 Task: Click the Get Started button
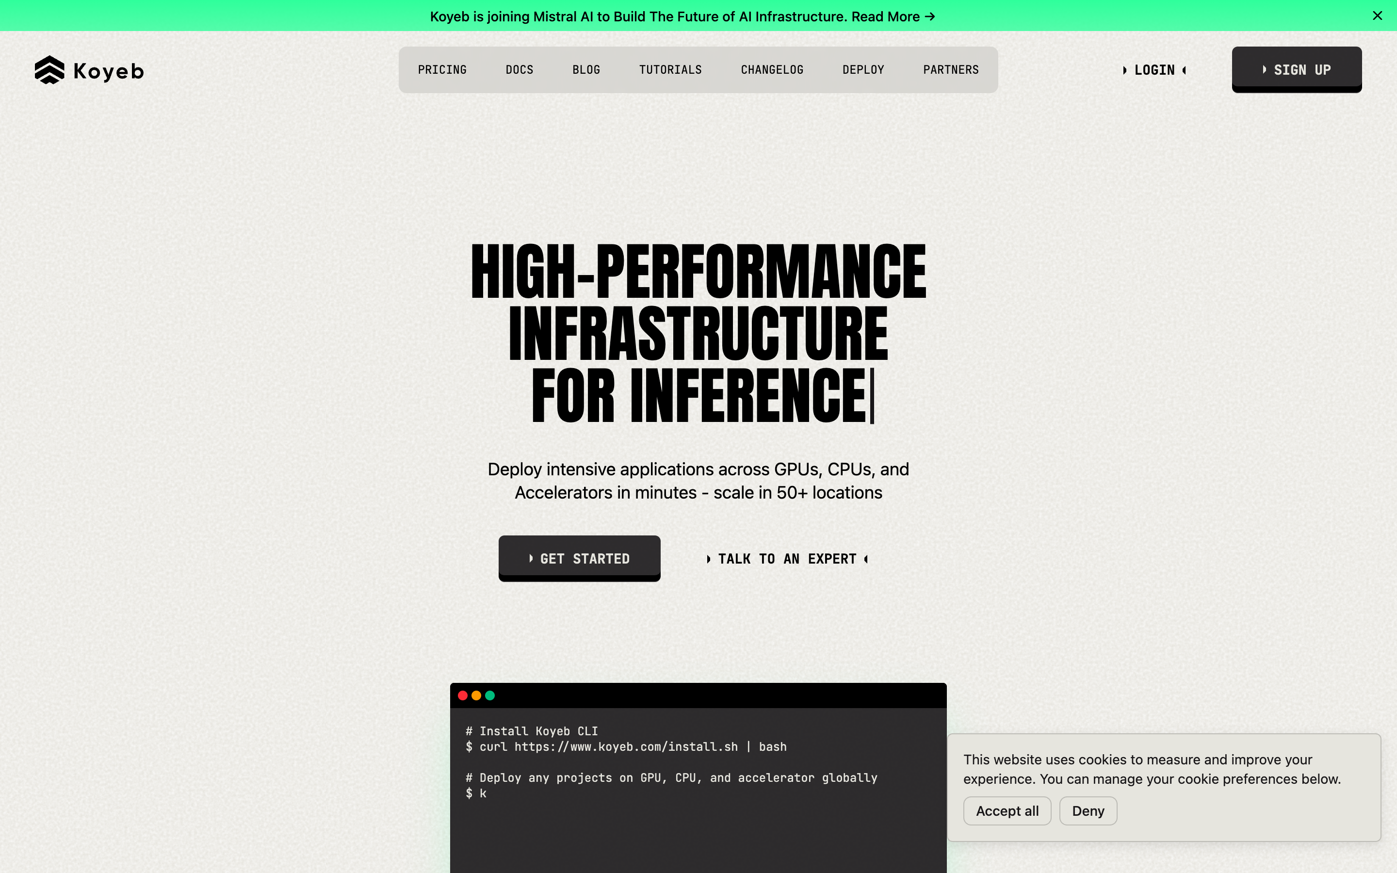[x=579, y=558]
